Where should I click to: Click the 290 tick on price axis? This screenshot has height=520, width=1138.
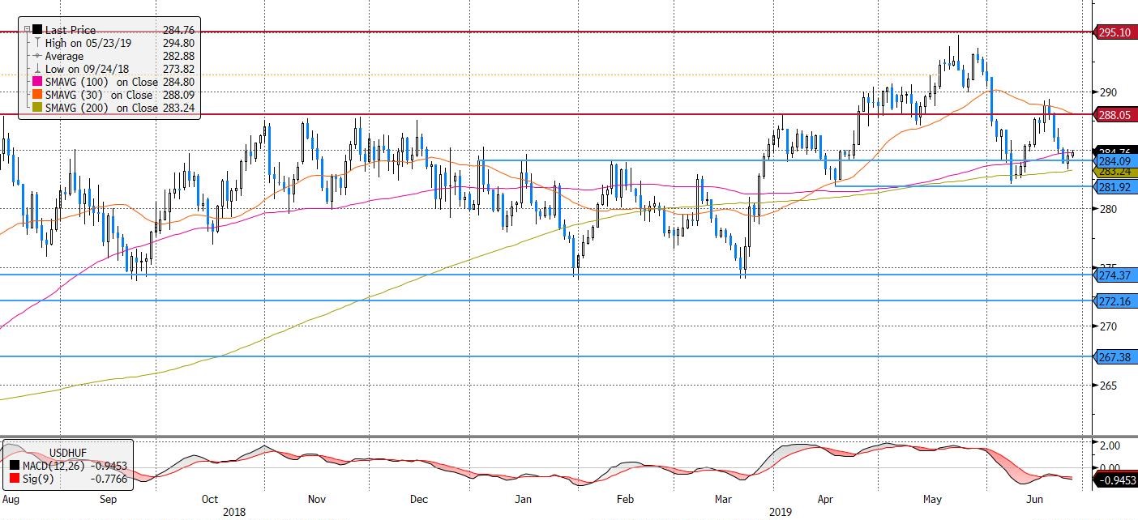[x=1107, y=92]
